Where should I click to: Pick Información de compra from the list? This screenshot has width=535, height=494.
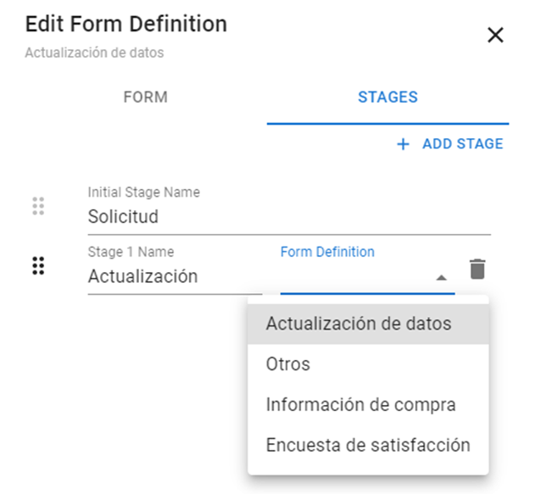pyautogui.click(x=360, y=405)
